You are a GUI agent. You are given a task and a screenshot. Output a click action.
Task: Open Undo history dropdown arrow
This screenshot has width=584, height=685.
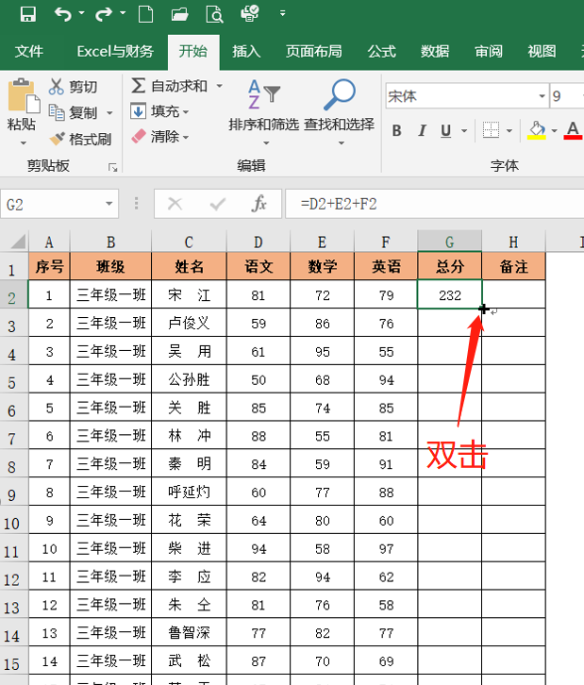coord(81,13)
